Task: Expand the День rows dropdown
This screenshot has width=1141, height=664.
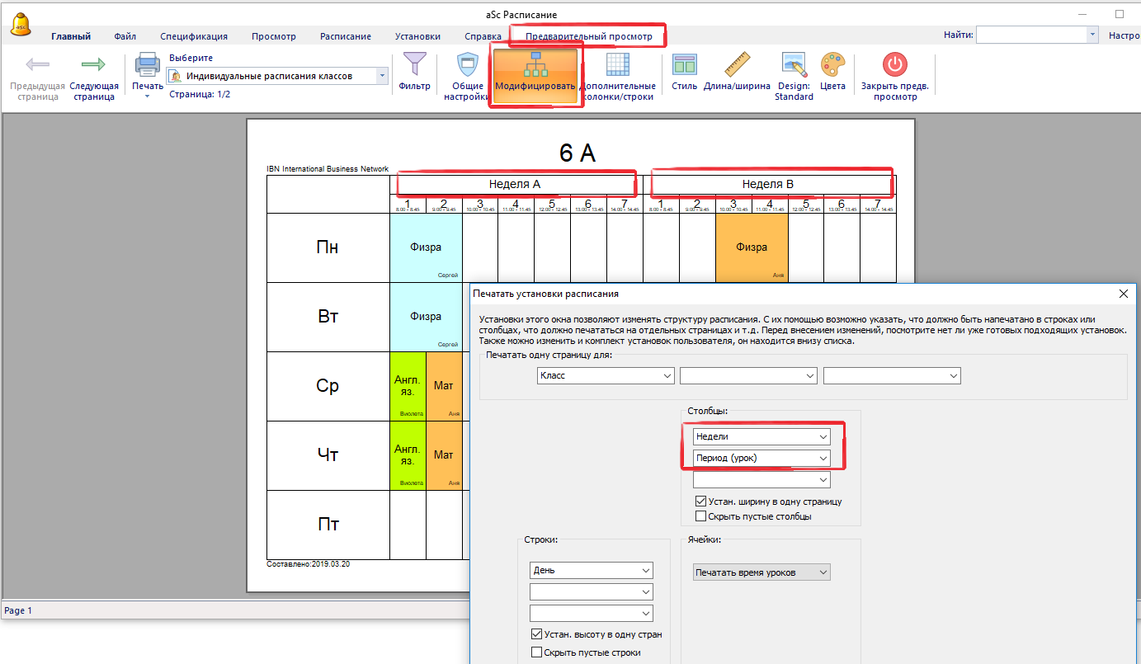Action: (x=591, y=570)
